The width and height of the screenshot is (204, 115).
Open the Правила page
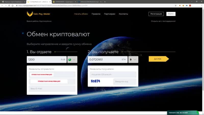(96, 14)
